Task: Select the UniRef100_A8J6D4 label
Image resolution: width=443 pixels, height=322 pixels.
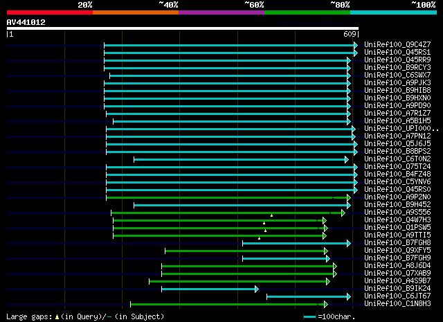Action: tap(397, 266)
